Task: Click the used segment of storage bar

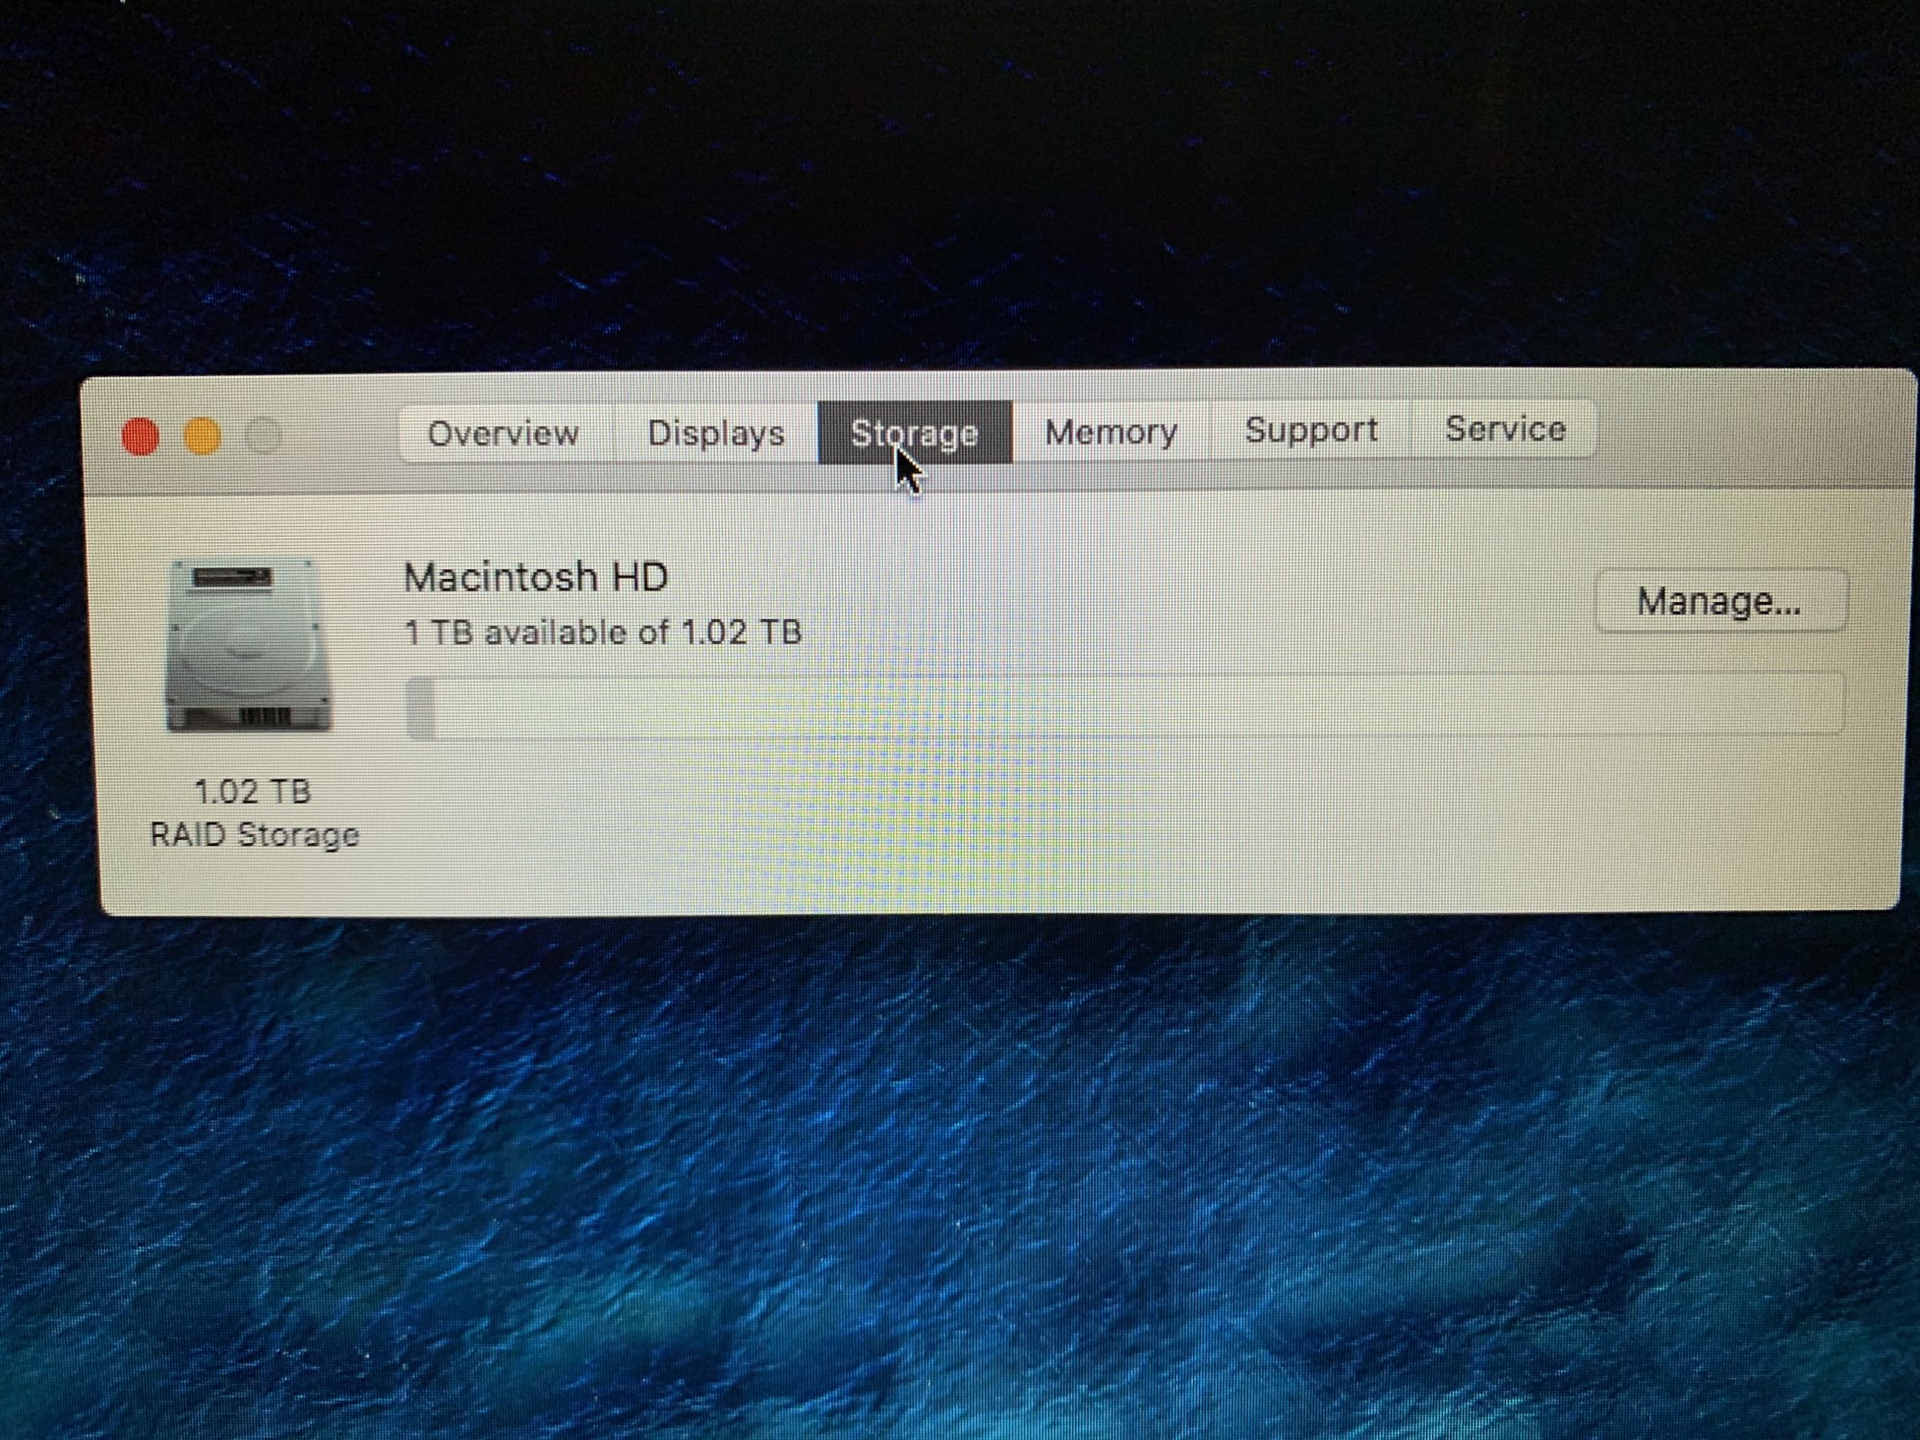Action: [x=420, y=708]
